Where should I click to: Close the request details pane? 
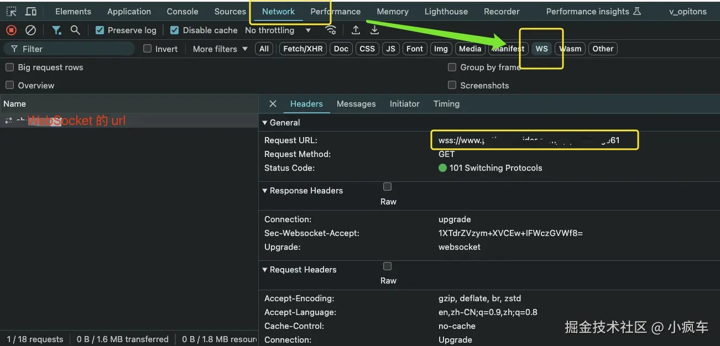pyautogui.click(x=273, y=104)
